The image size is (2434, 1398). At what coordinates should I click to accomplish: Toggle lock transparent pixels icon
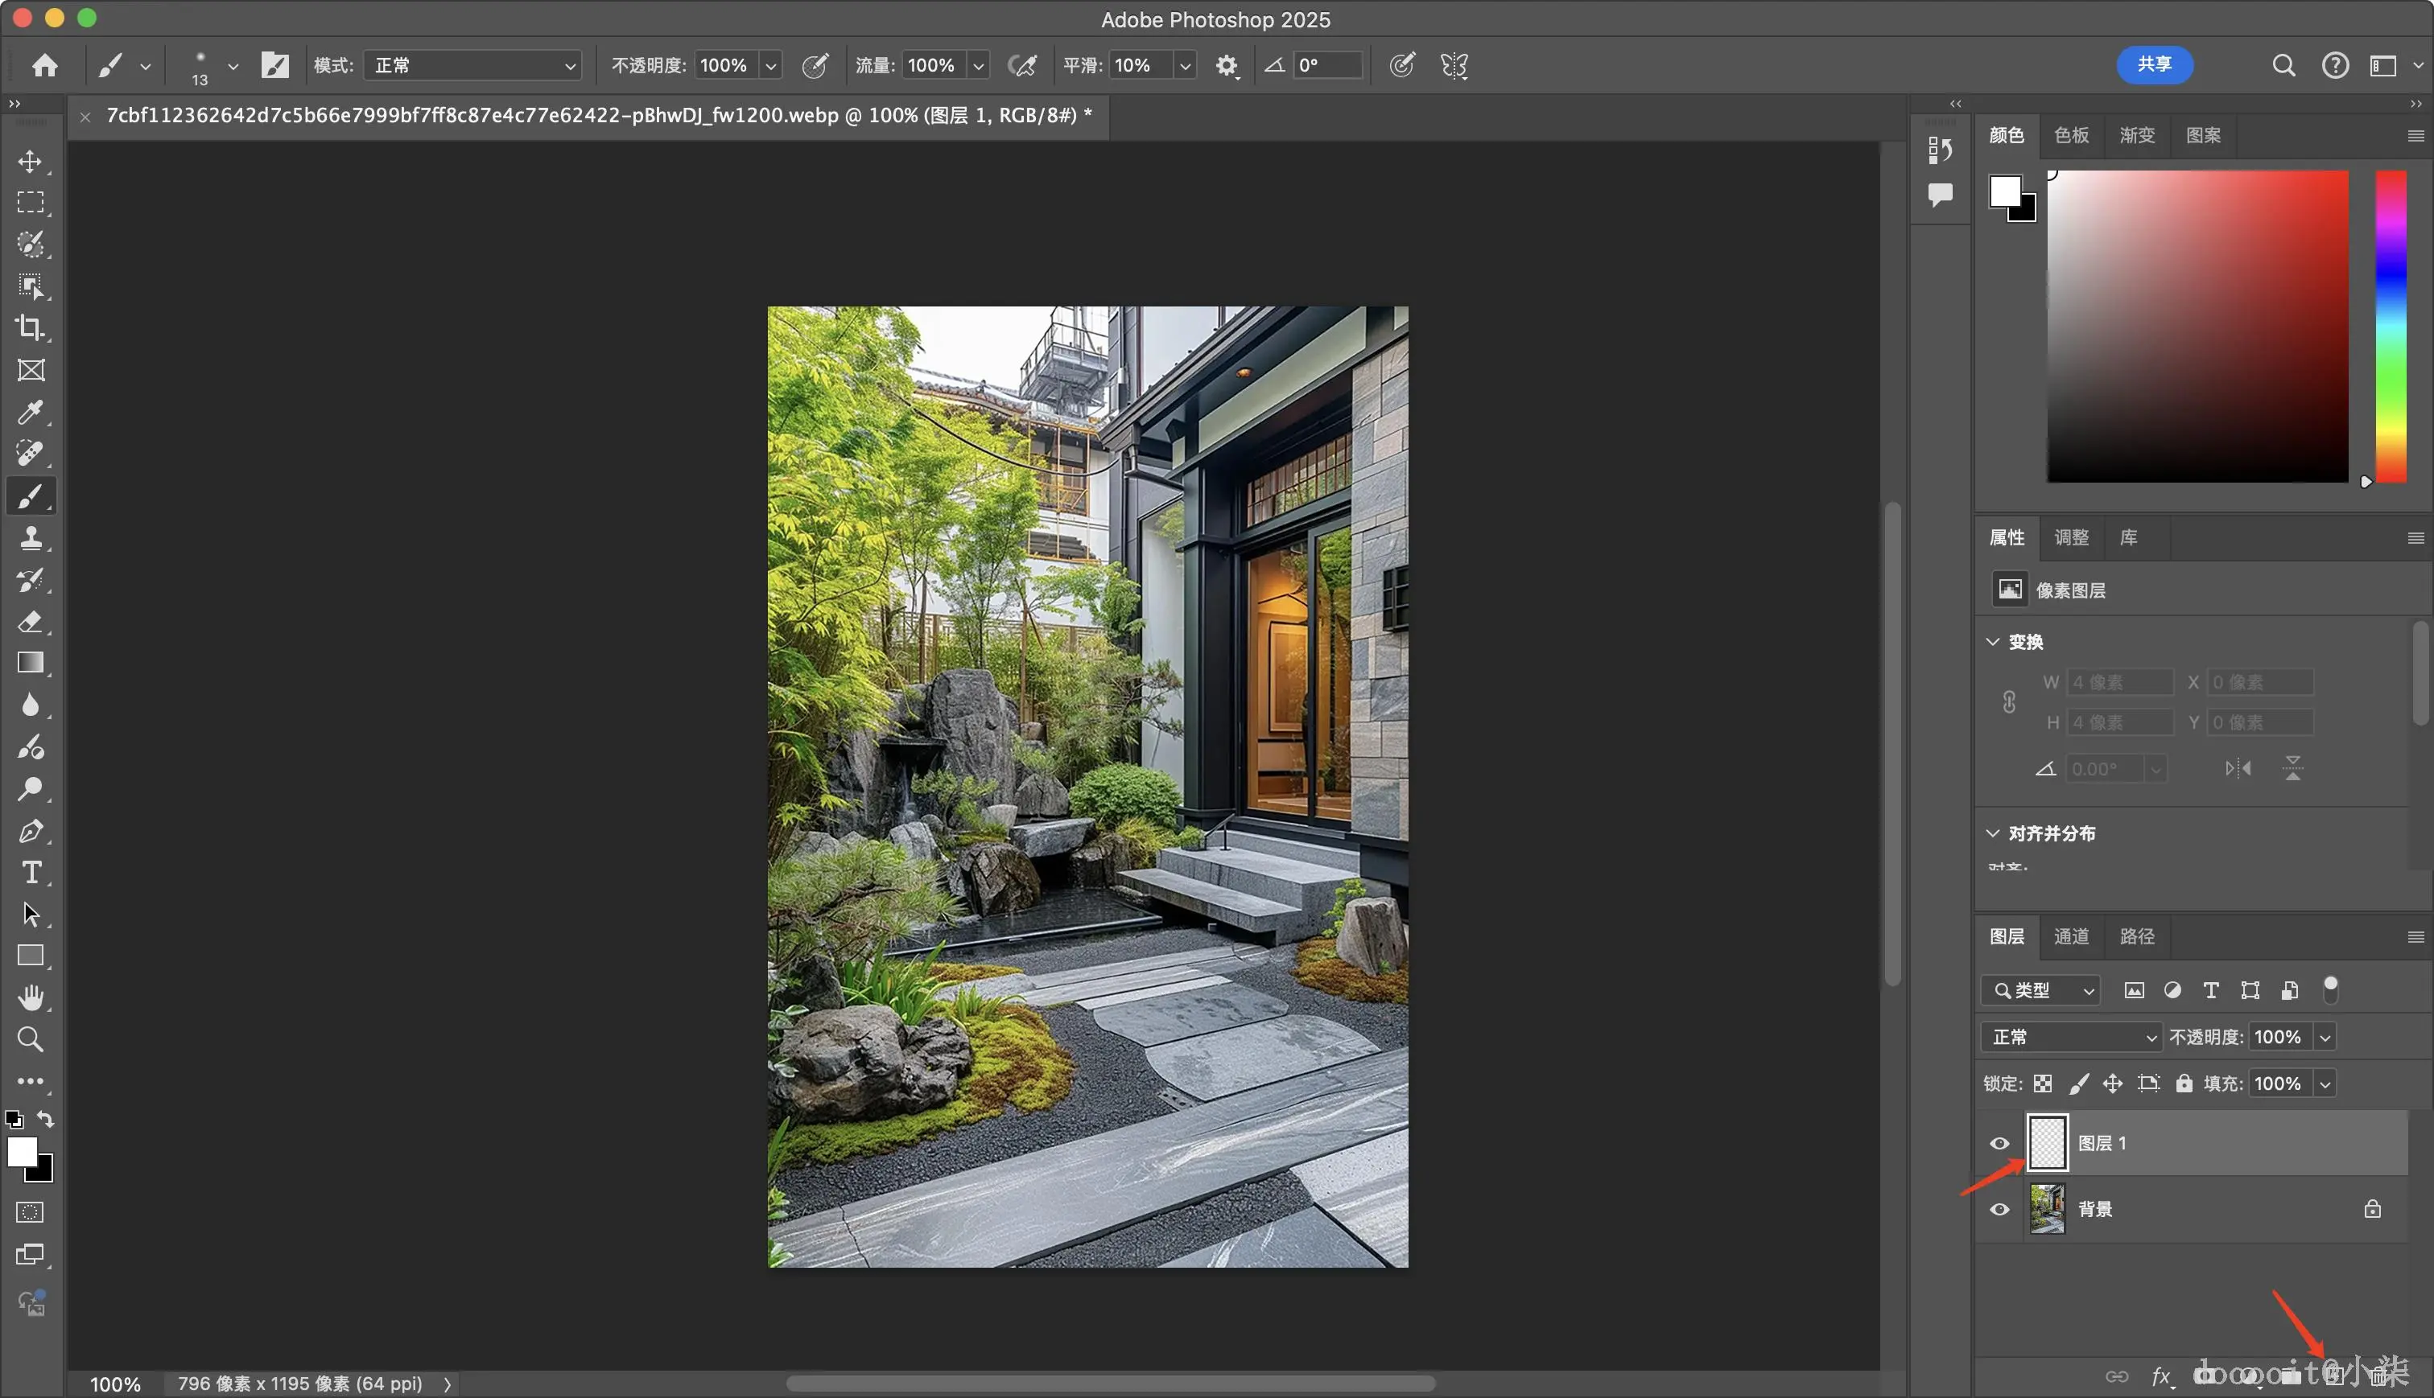click(2042, 1083)
